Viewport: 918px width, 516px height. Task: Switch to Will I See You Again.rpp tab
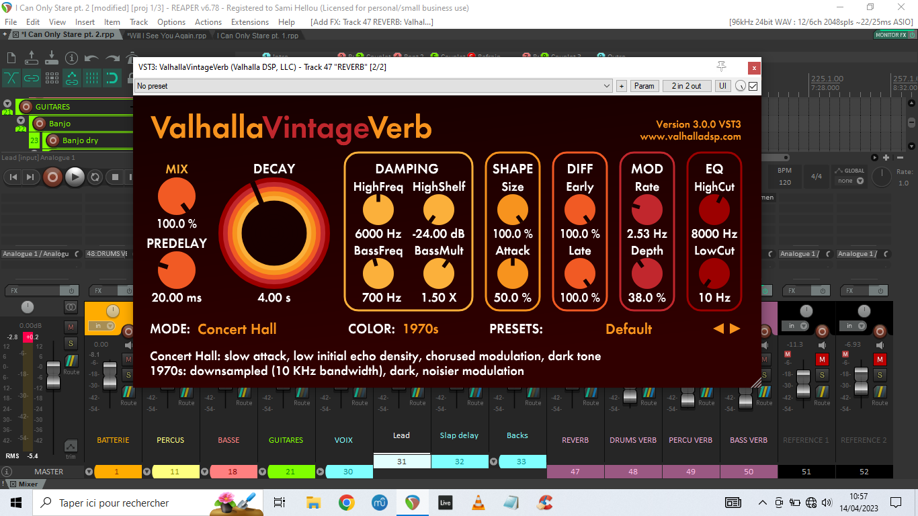pyautogui.click(x=166, y=35)
